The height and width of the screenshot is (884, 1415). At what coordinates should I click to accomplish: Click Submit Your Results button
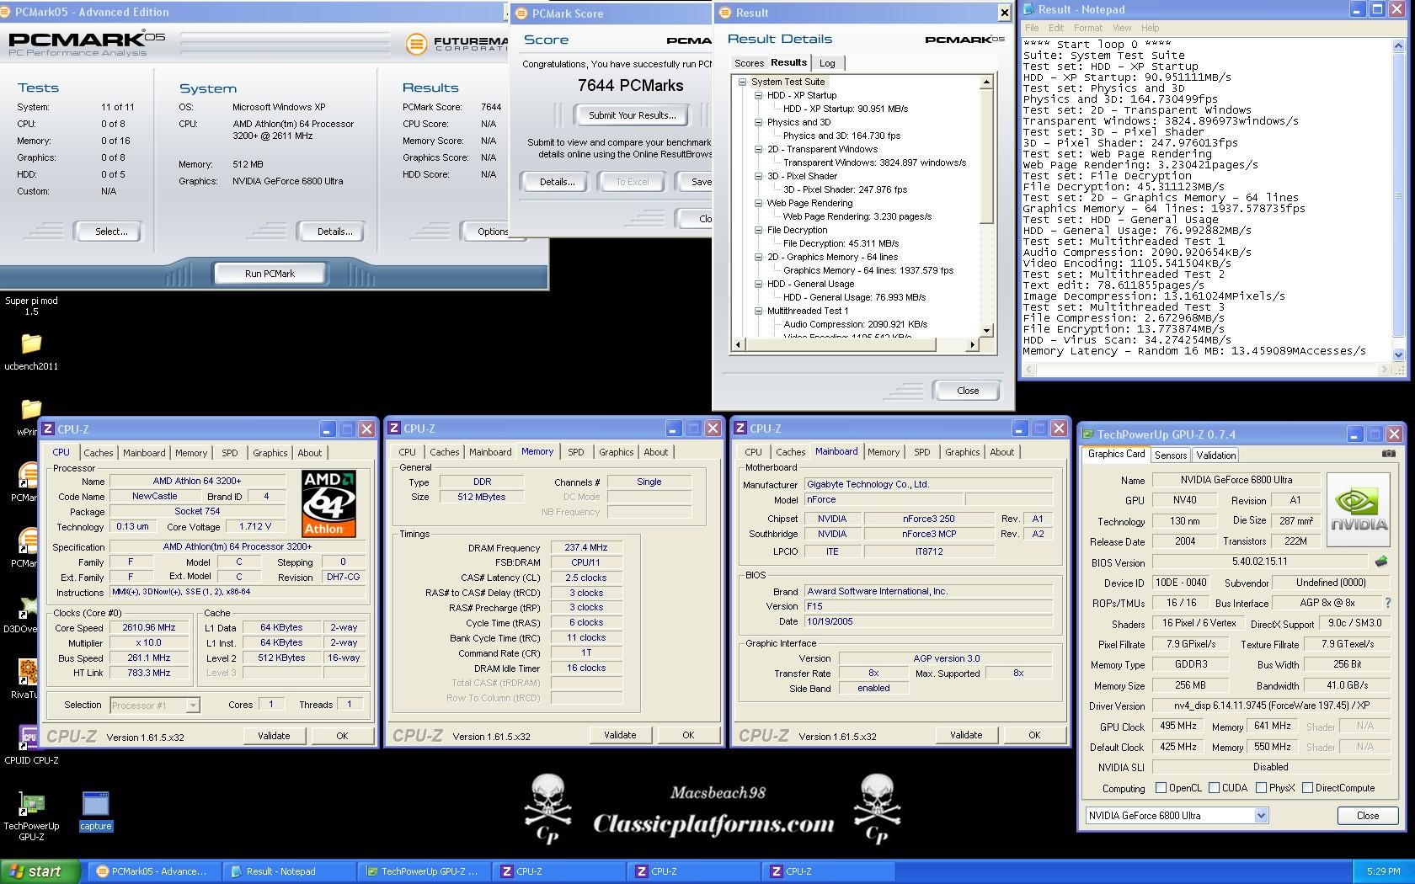[632, 115]
